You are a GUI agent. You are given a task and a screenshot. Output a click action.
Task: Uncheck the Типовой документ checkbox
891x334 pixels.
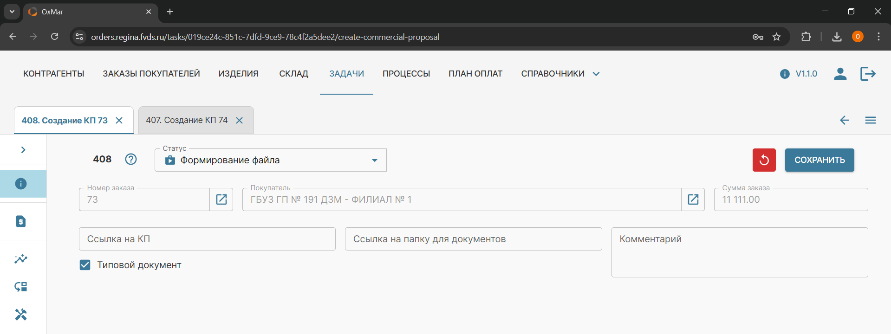point(85,265)
